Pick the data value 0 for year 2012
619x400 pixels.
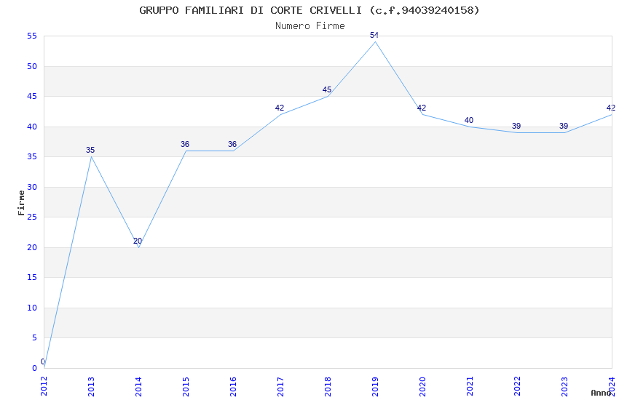[x=43, y=361]
